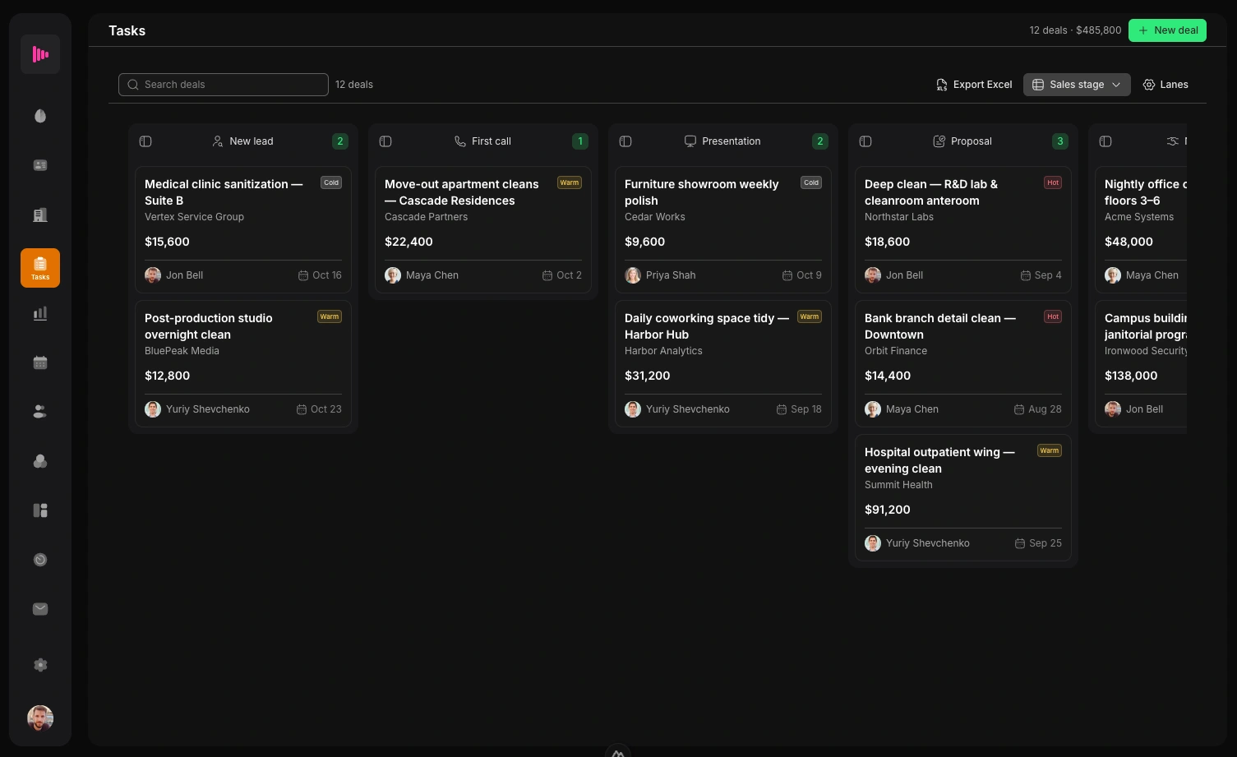The width and height of the screenshot is (1237, 757).
Task: Click the person icon in the New lead header
Action: pos(218,141)
